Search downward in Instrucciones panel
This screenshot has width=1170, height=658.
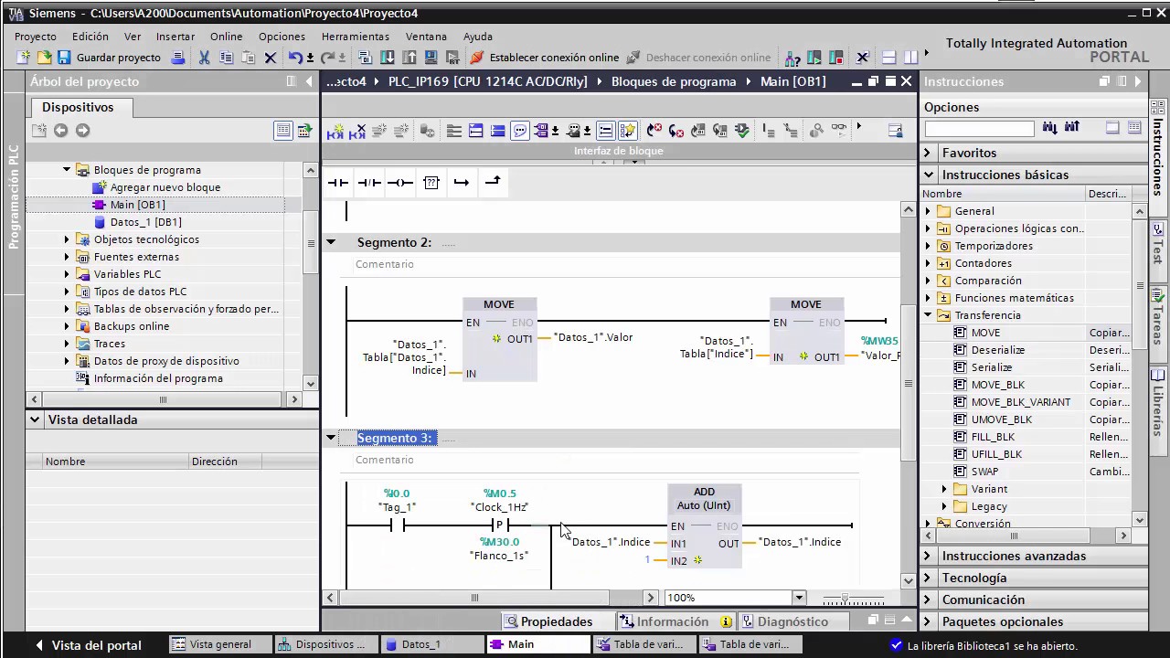click(x=1049, y=128)
